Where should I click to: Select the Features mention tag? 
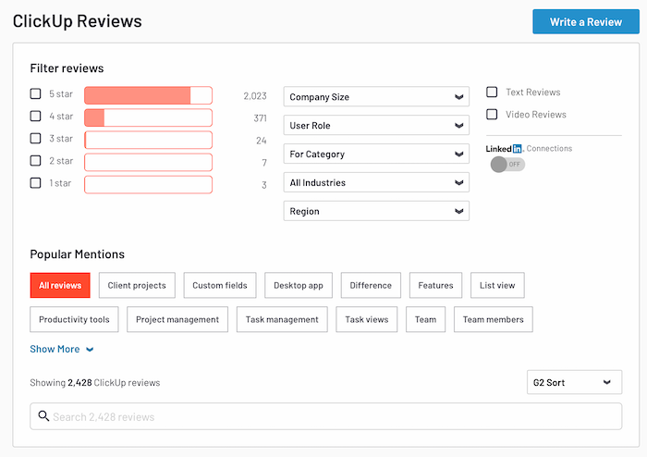(435, 285)
